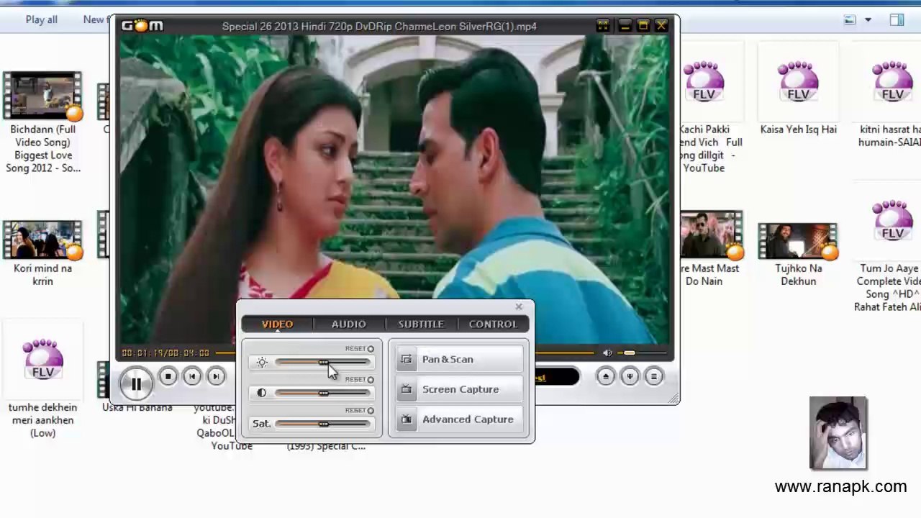Open Advanced Capture options
The height and width of the screenshot is (518, 921).
(x=460, y=420)
